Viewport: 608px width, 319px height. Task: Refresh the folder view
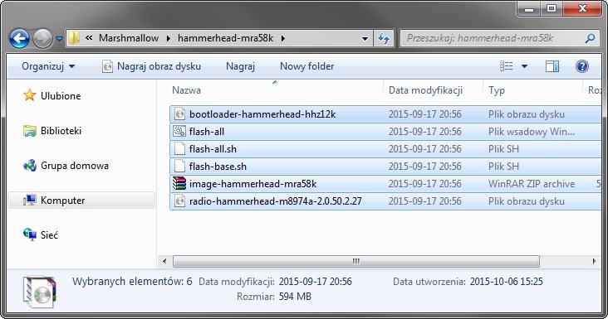[x=384, y=38]
